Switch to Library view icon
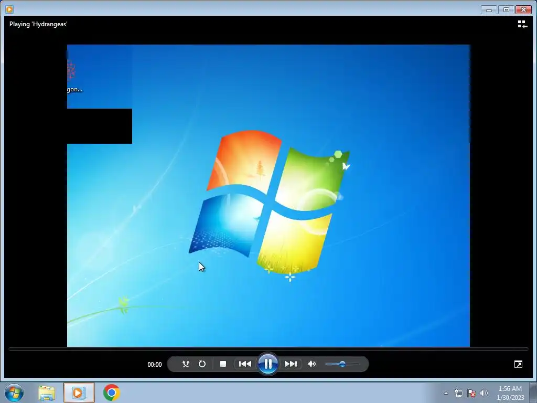The image size is (537, 403). coord(522,24)
